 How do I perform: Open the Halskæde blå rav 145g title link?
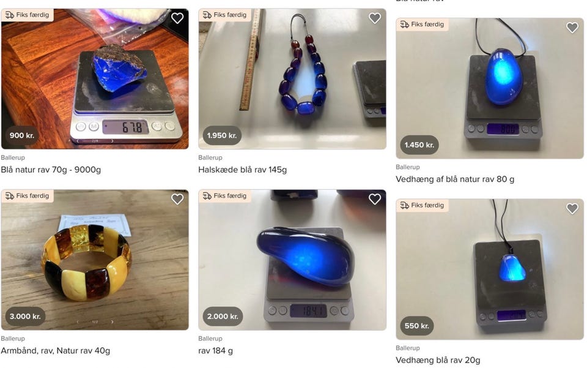point(243,170)
